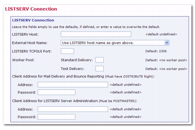This screenshot has width=195, height=130.
Task: Click the Standard Delivery label
Action: (77, 60)
